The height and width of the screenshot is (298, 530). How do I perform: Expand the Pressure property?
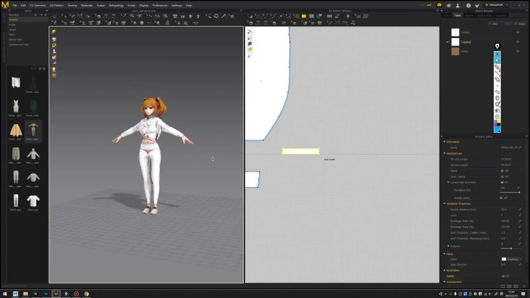pyautogui.click(x=448, y=246)
